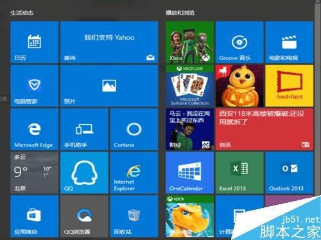The width and height of the screenshot is (321, 240).
Task: Launch the QQ penguin tile
Action: 84,173
